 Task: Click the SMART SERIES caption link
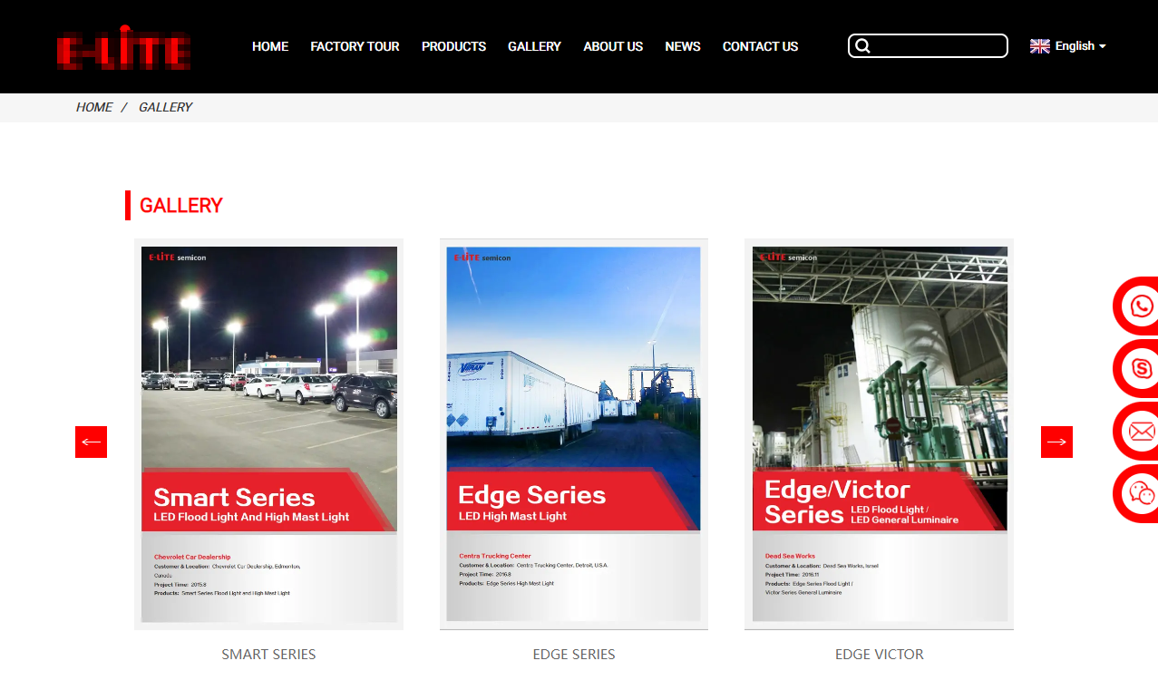268,655
